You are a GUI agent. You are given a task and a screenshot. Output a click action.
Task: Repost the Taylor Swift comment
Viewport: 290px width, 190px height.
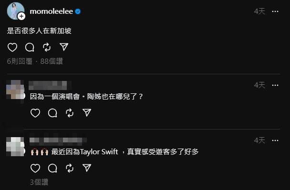click(70, 168)
